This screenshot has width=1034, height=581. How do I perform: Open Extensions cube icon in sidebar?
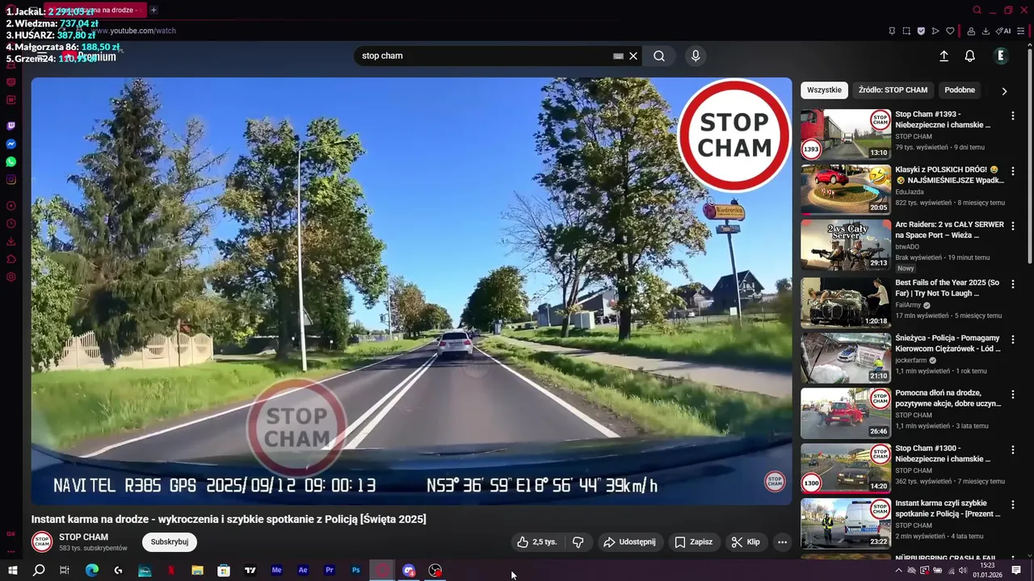(11, 259)
